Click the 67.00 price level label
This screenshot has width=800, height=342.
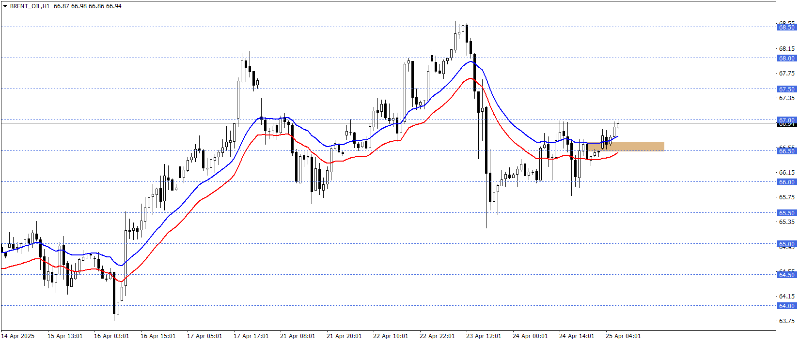click(x=786, y=120)
